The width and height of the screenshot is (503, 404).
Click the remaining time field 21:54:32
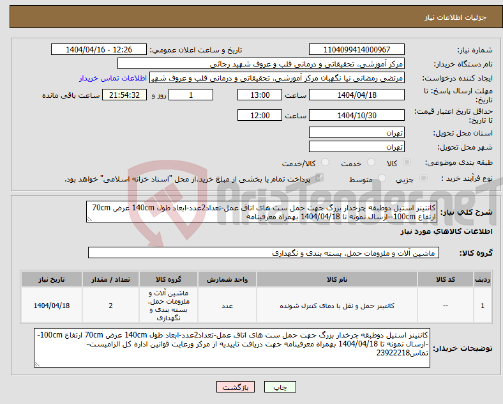pos(124,95)
